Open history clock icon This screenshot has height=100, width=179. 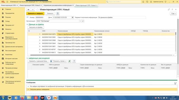(147, 2)
